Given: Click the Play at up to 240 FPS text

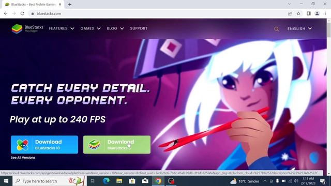Looking at the screenshot, I should click(x=57, y=119).
